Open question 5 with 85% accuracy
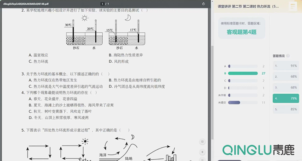Screen dimensions: 302x161 [286, 109]
